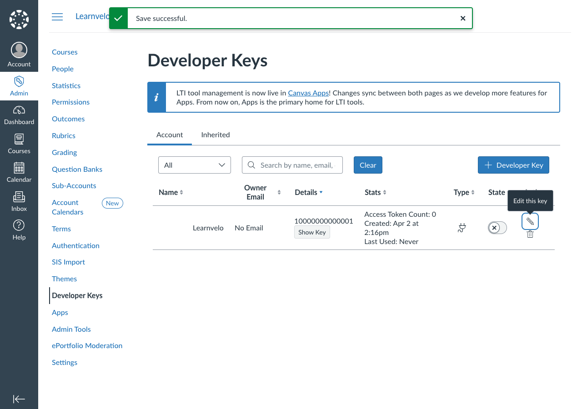Open the Admin panel from the sidebar
The height and width of the screenshot is (409, 582).
pyautogui.click(x=19, y=86)
